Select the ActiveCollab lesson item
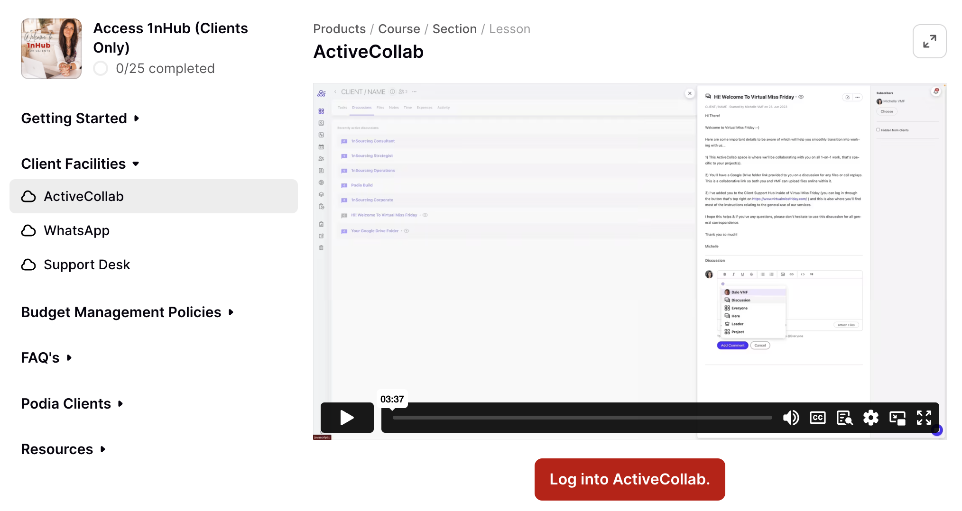 point(153,196)
